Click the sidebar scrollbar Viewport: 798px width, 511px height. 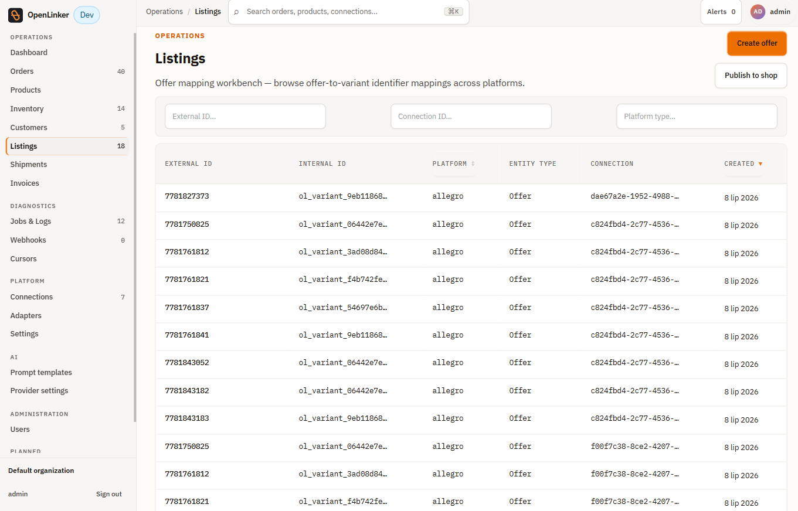(135, 227)
